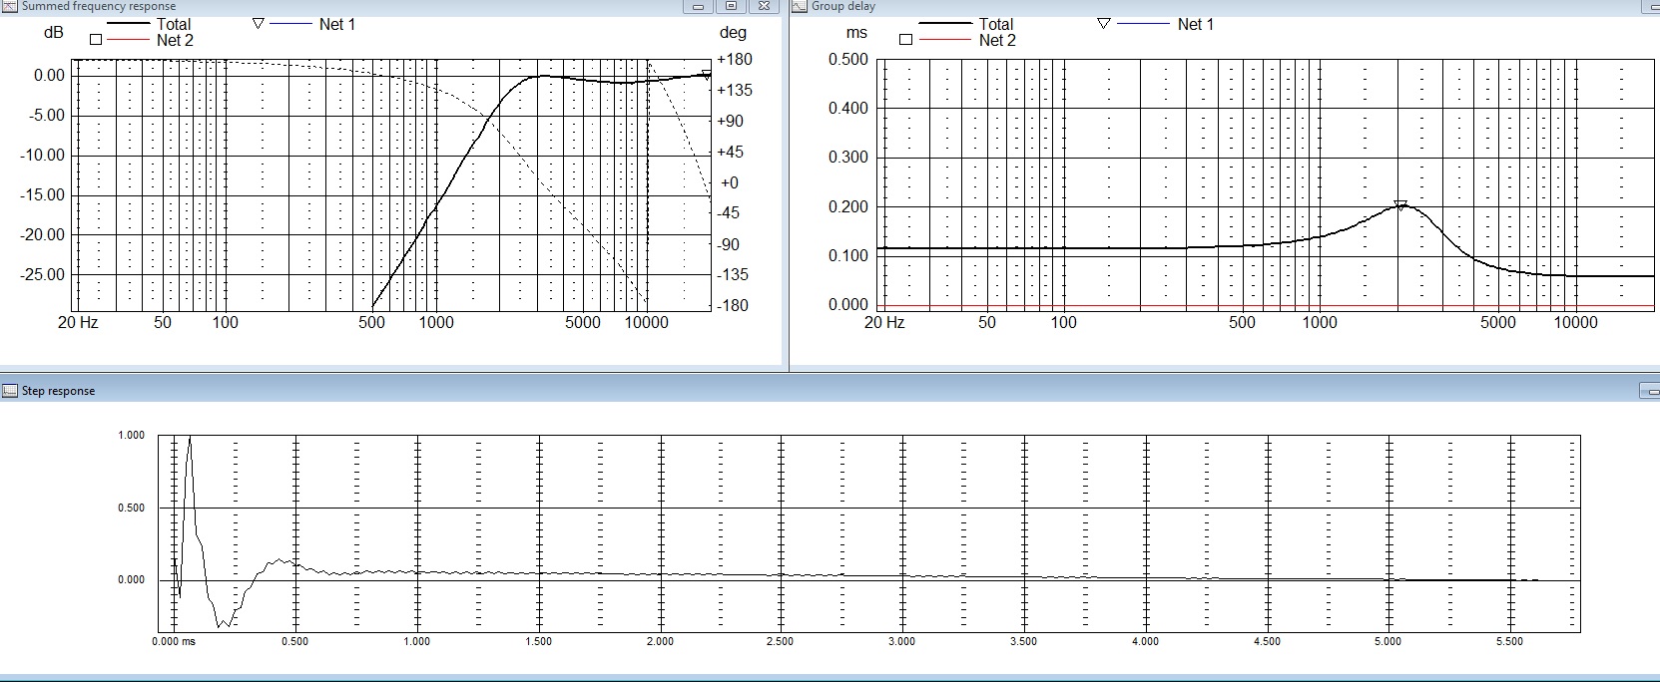
Task: Click Total legend label in Group delay
Action: [x=995, y=24]
